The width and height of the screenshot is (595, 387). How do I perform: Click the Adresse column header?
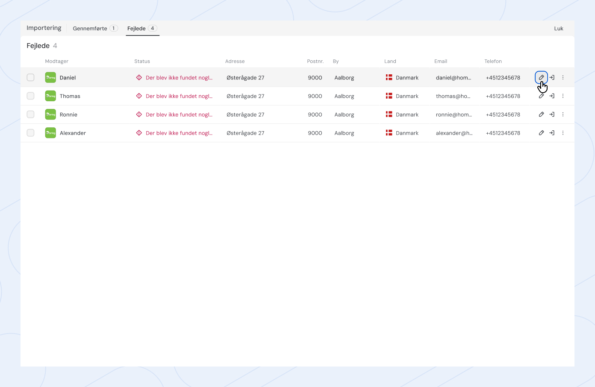(x=235, y=61)
